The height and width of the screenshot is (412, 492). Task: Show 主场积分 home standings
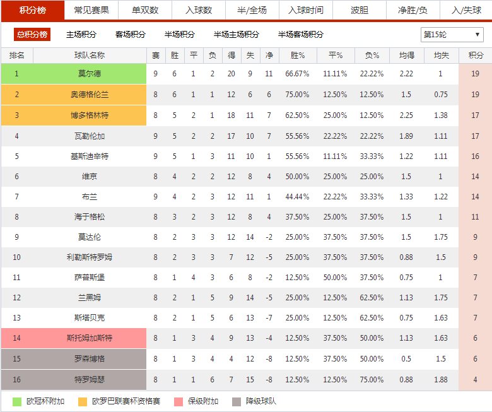[81, 35]
